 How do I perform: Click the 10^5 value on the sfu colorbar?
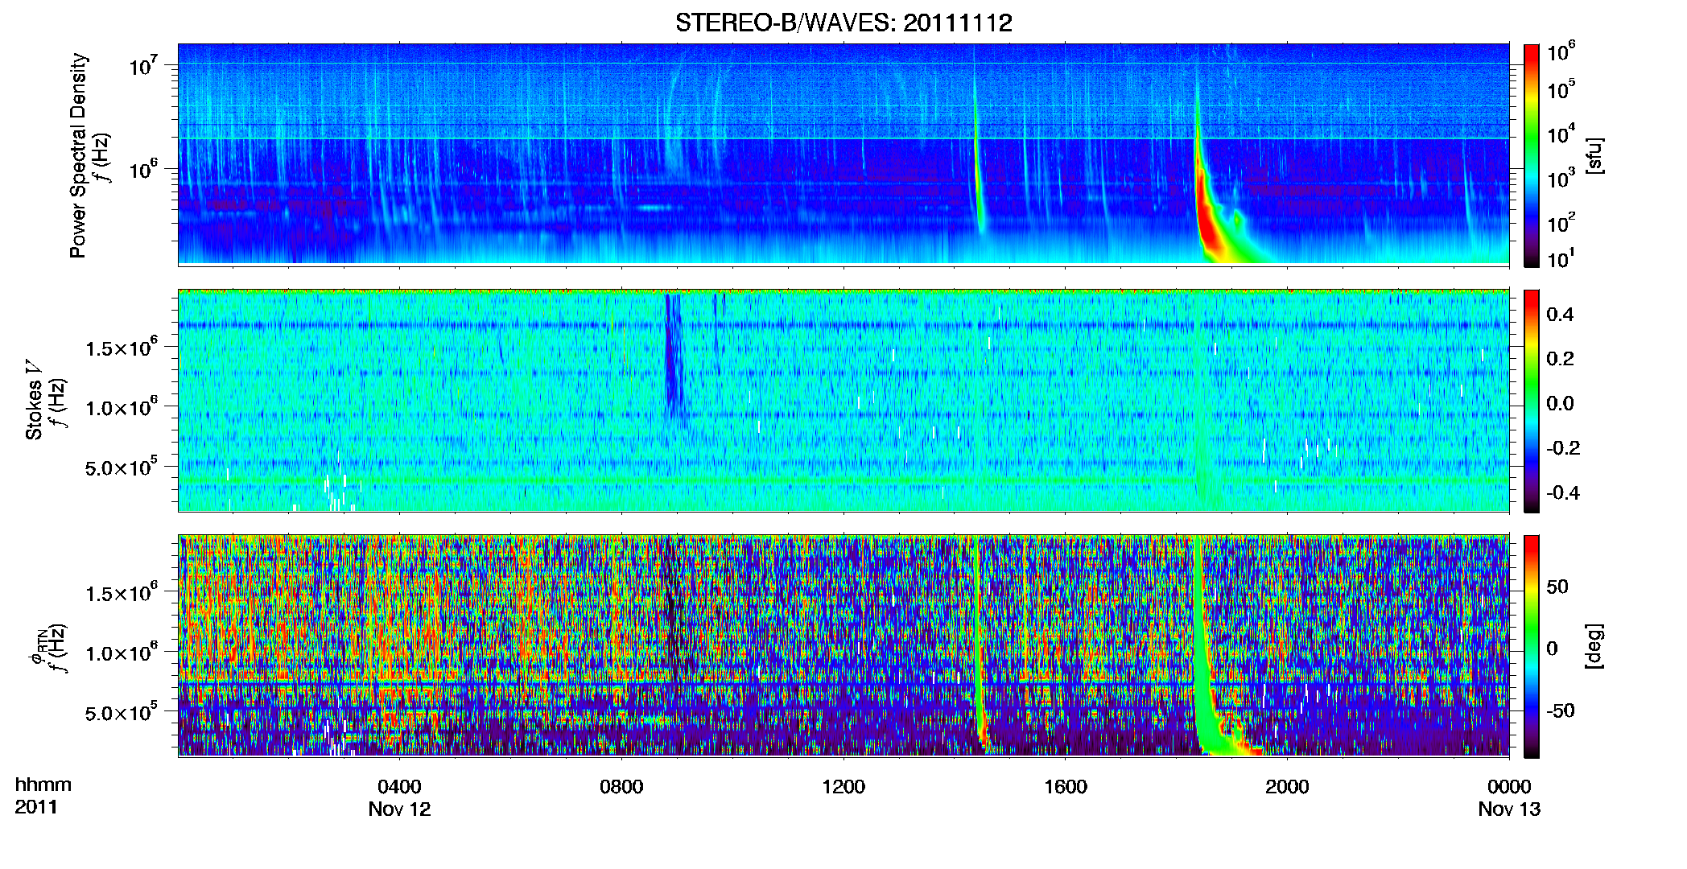point(1561,89)
